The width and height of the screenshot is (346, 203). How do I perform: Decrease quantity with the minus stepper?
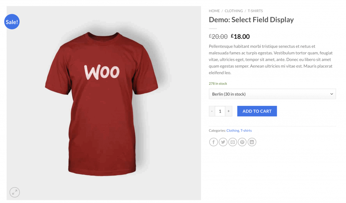pyautogui.click(x=212, y=111)
